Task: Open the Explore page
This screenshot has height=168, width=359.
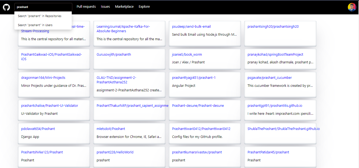Action: [x=144, y=6]
